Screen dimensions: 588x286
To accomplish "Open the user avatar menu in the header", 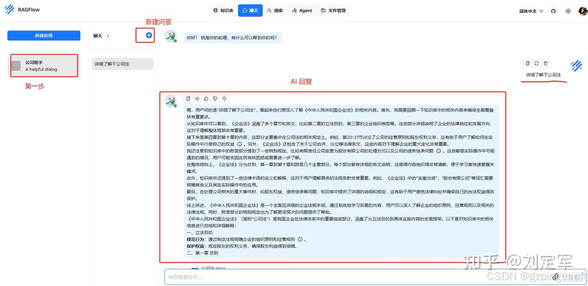I will click(x=583, y=11).
